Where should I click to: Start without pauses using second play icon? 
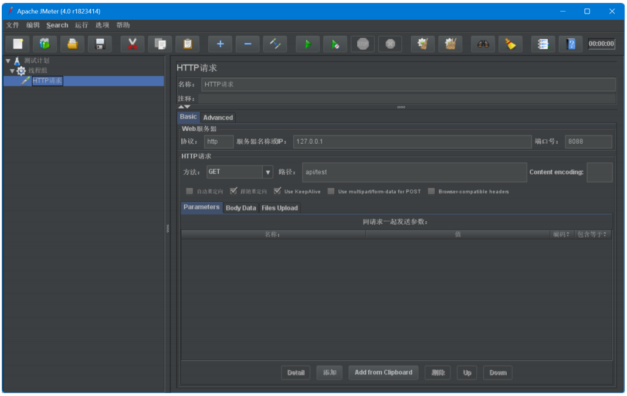click(x=335, y=43)
